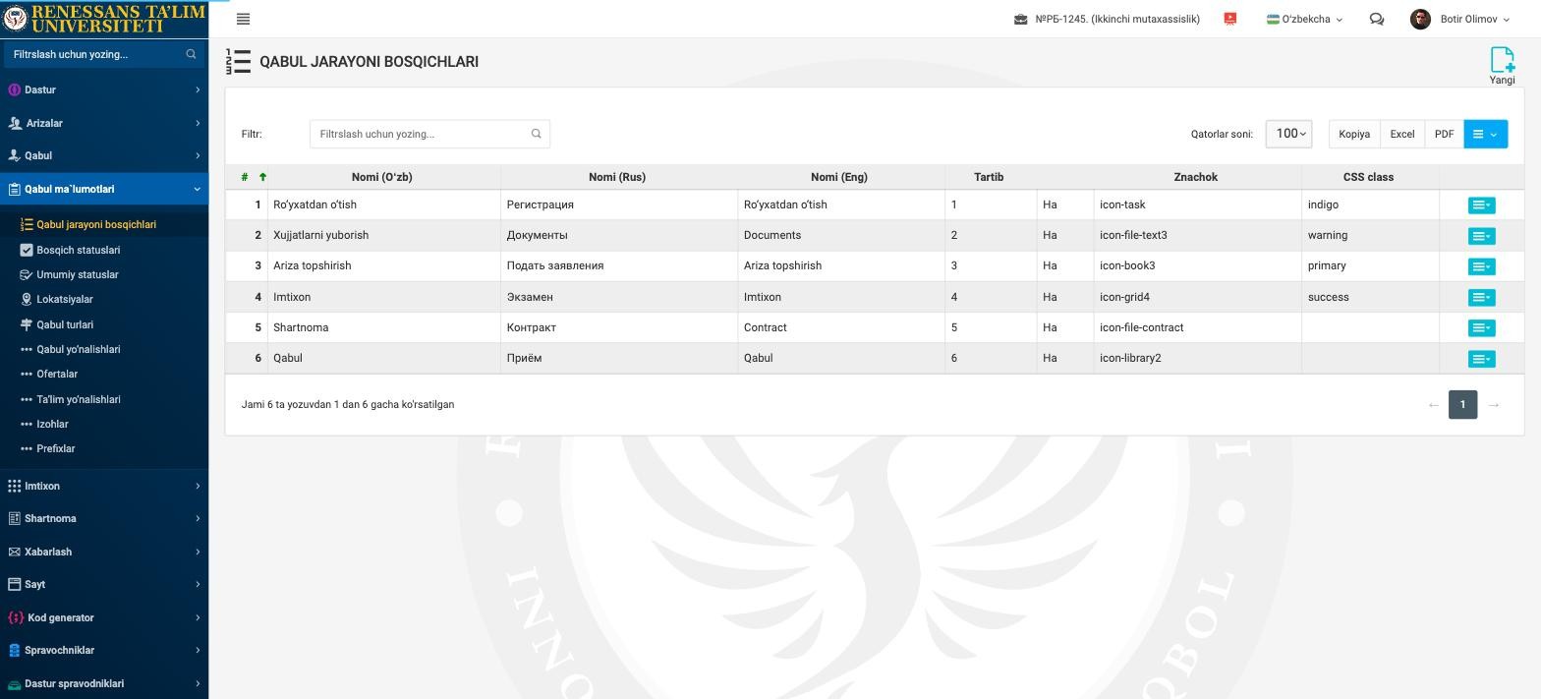
Task: Toggle the sidebar hamburger menu icon
Action: coord(243,19)
